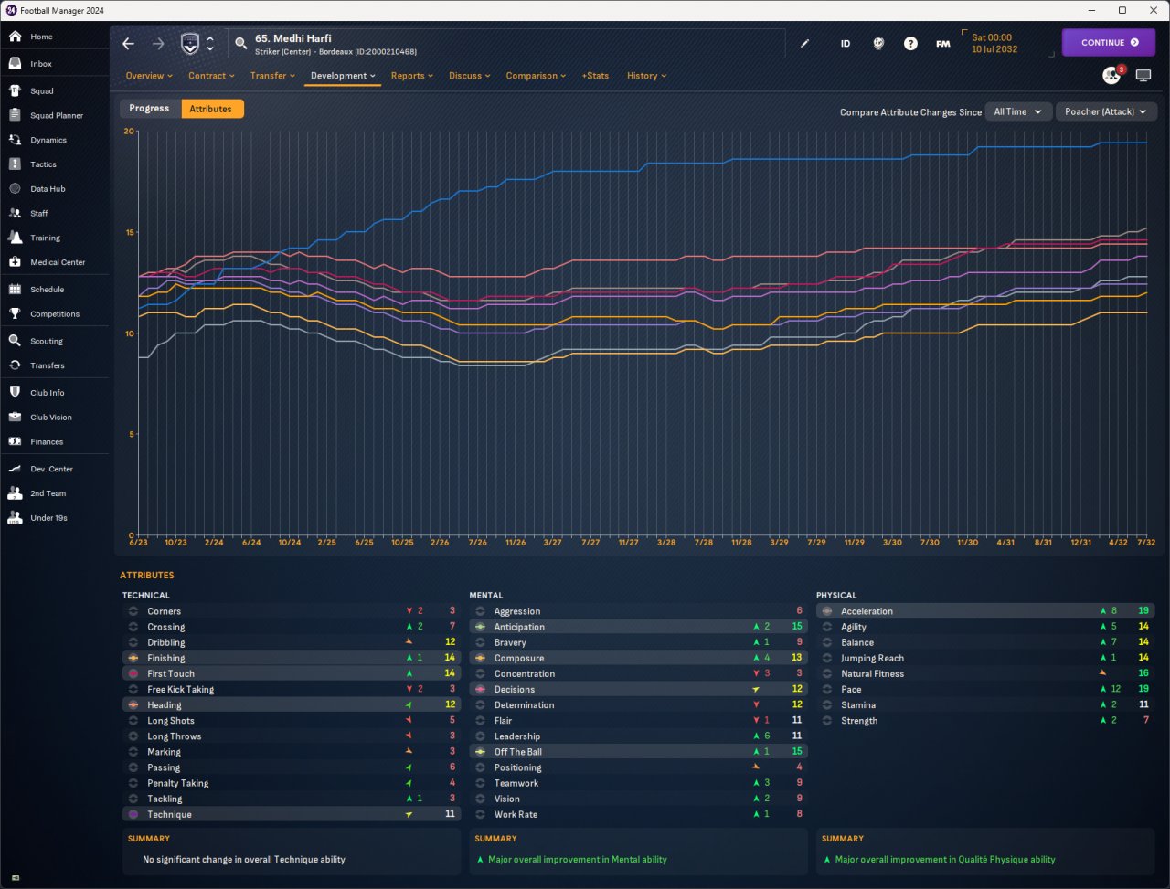Open Schedule in the sidebar
The width and height of the screenshot is (1170, 889).
point(47,290)
